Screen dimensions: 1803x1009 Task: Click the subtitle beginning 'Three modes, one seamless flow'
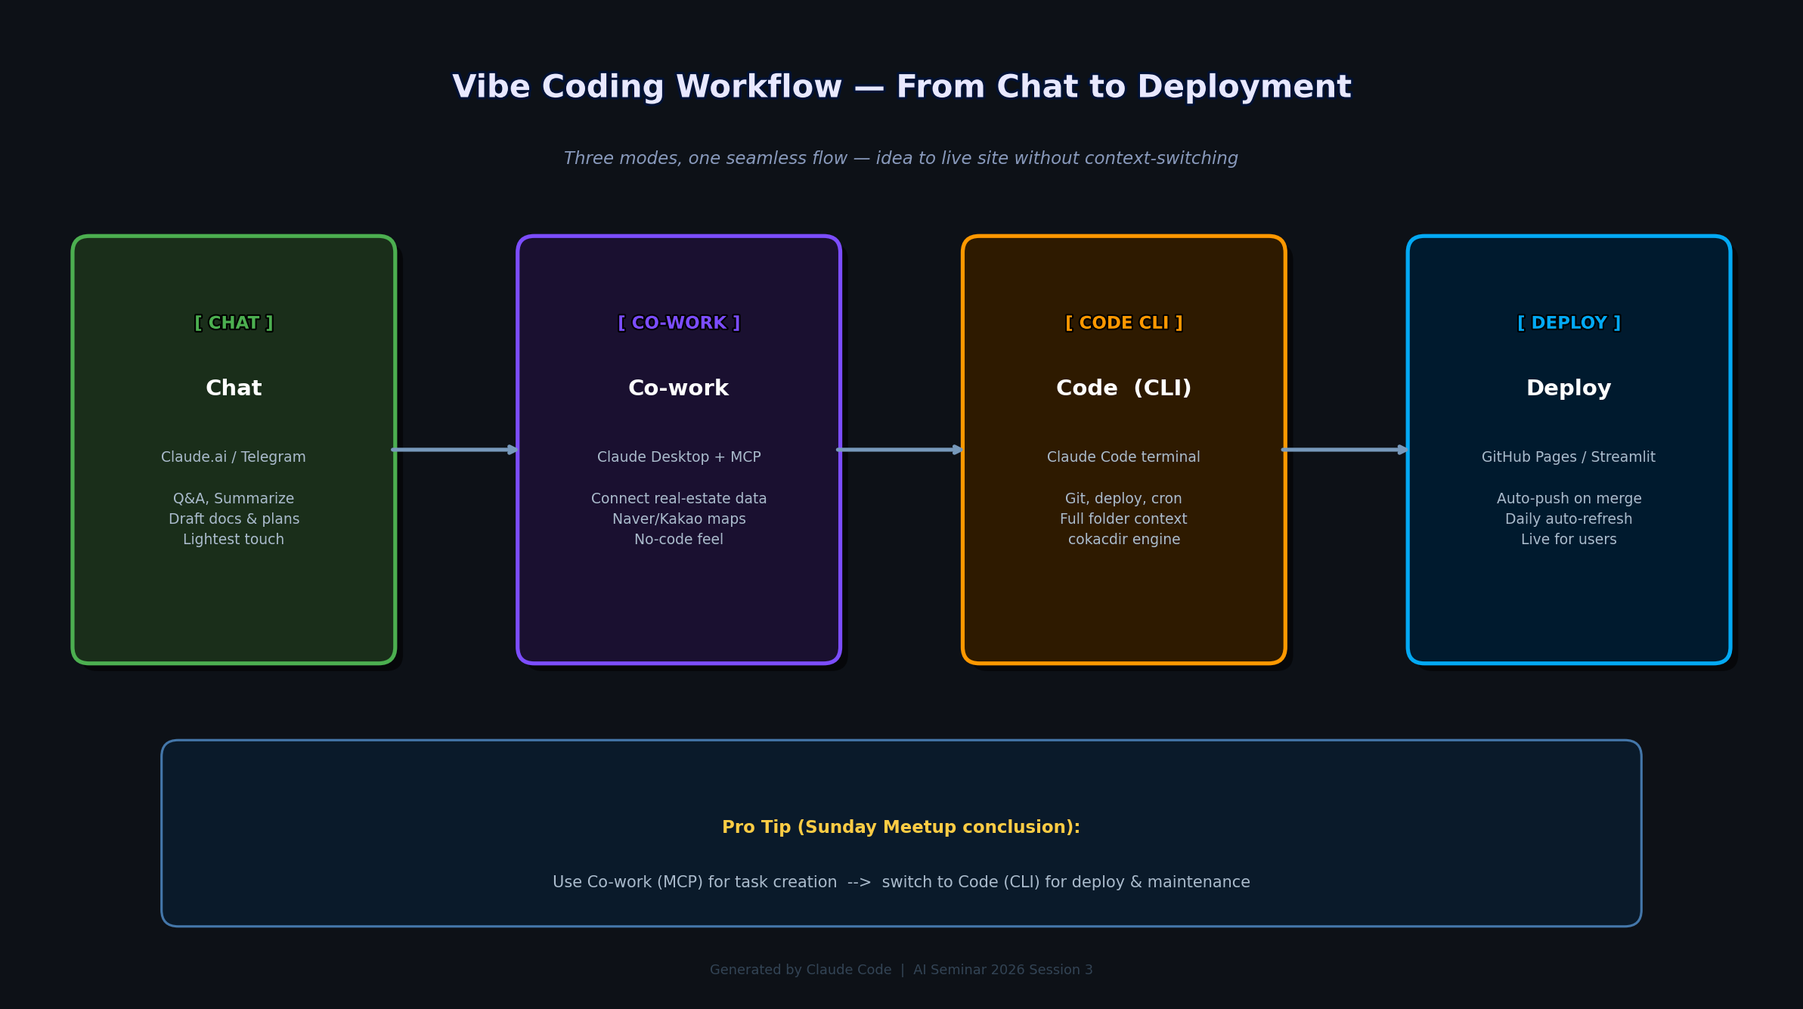pos(901,158)
